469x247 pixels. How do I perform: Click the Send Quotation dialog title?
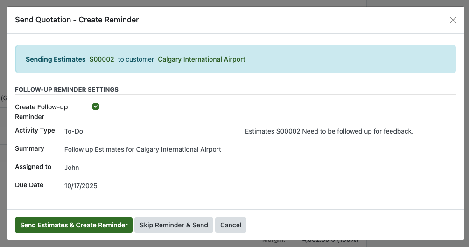pyautogui.click(x=77, y=20)
